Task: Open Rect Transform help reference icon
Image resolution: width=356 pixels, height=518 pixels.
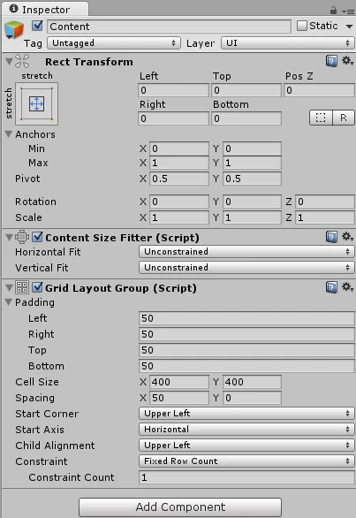Action: coord(331,61)
